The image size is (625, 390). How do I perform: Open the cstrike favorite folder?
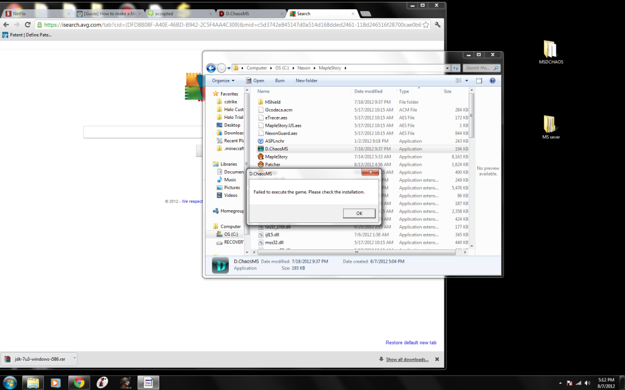[x=230, y=102]
